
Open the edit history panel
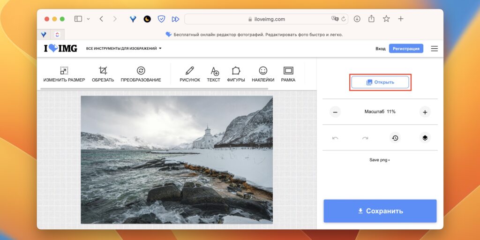pyautogui.click(x=395, y=138)
